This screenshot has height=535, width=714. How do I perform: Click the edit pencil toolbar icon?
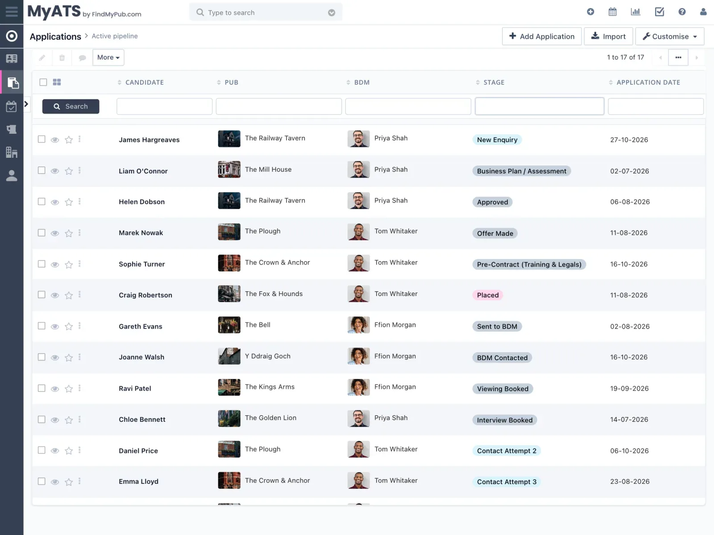pos(42,58)
